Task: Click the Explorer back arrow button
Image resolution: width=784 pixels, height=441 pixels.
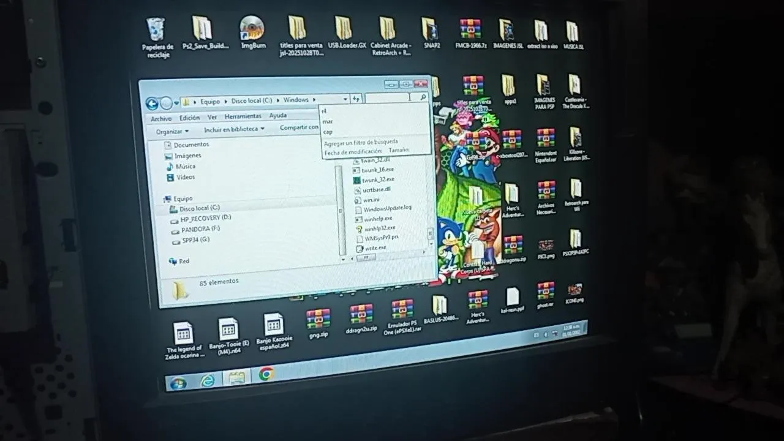Action: point(151,104)
